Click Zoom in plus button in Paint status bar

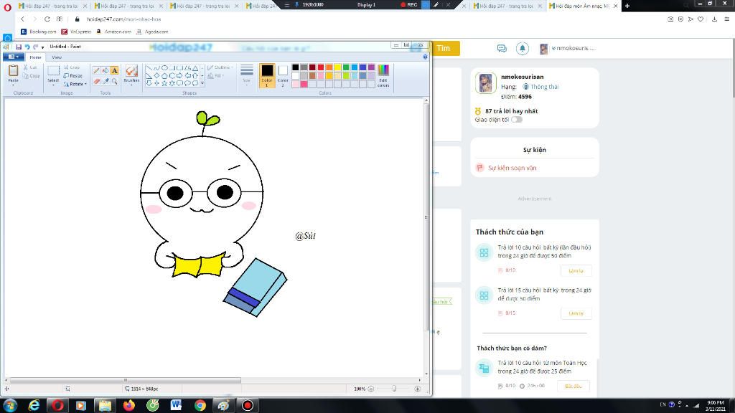(417, 389)
